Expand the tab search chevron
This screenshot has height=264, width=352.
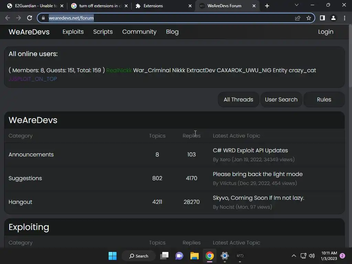click(x=297, y=5)
